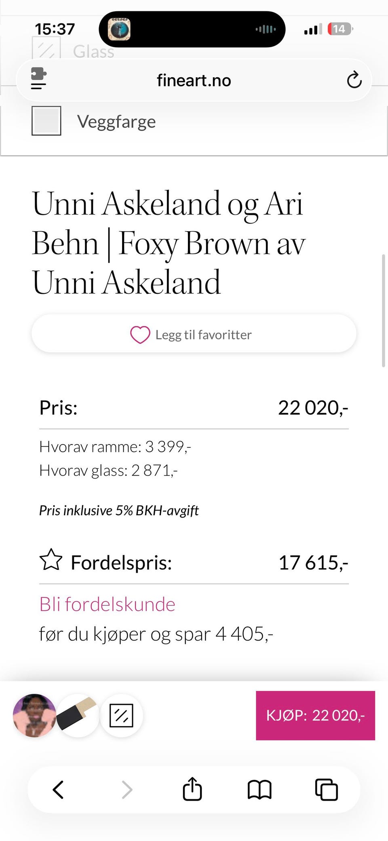Image resolution: width=388 pixels, height=841 pixels.
Task: Tap the star icon beside Fordelspris
Action: click(x=51, y=560)
